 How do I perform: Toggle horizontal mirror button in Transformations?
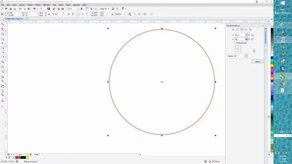pyautogui.click(x=252, y=35)
